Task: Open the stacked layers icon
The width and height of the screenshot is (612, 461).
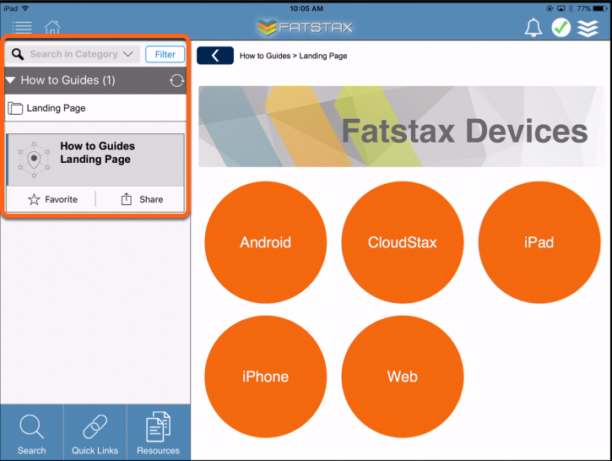Action: pos(588,28)
